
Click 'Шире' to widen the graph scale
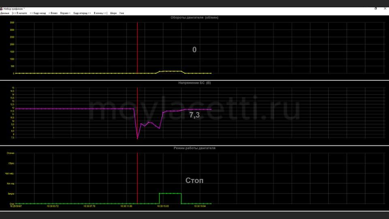pos(113,13)
